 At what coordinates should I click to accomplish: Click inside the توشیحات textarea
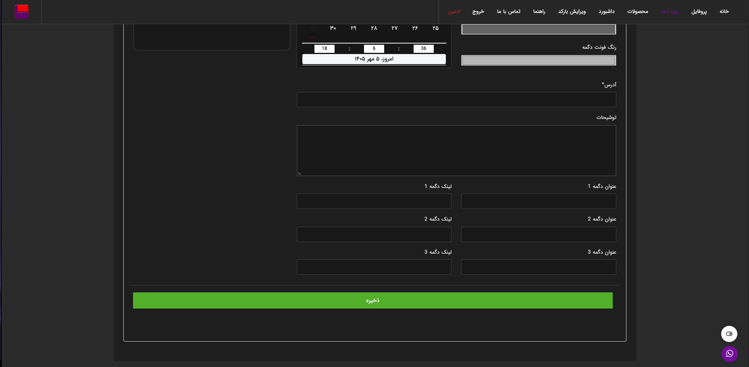[456, 150]
